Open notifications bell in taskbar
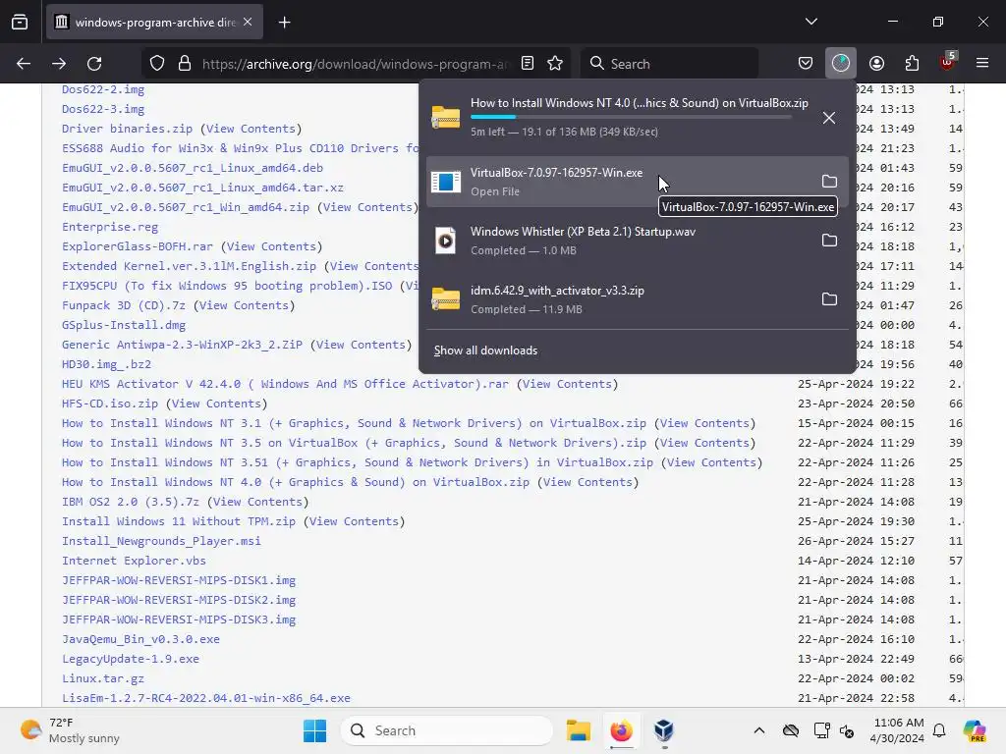Image resolution: width=1006 pixels, height=754 pixels. click(939, 730)
